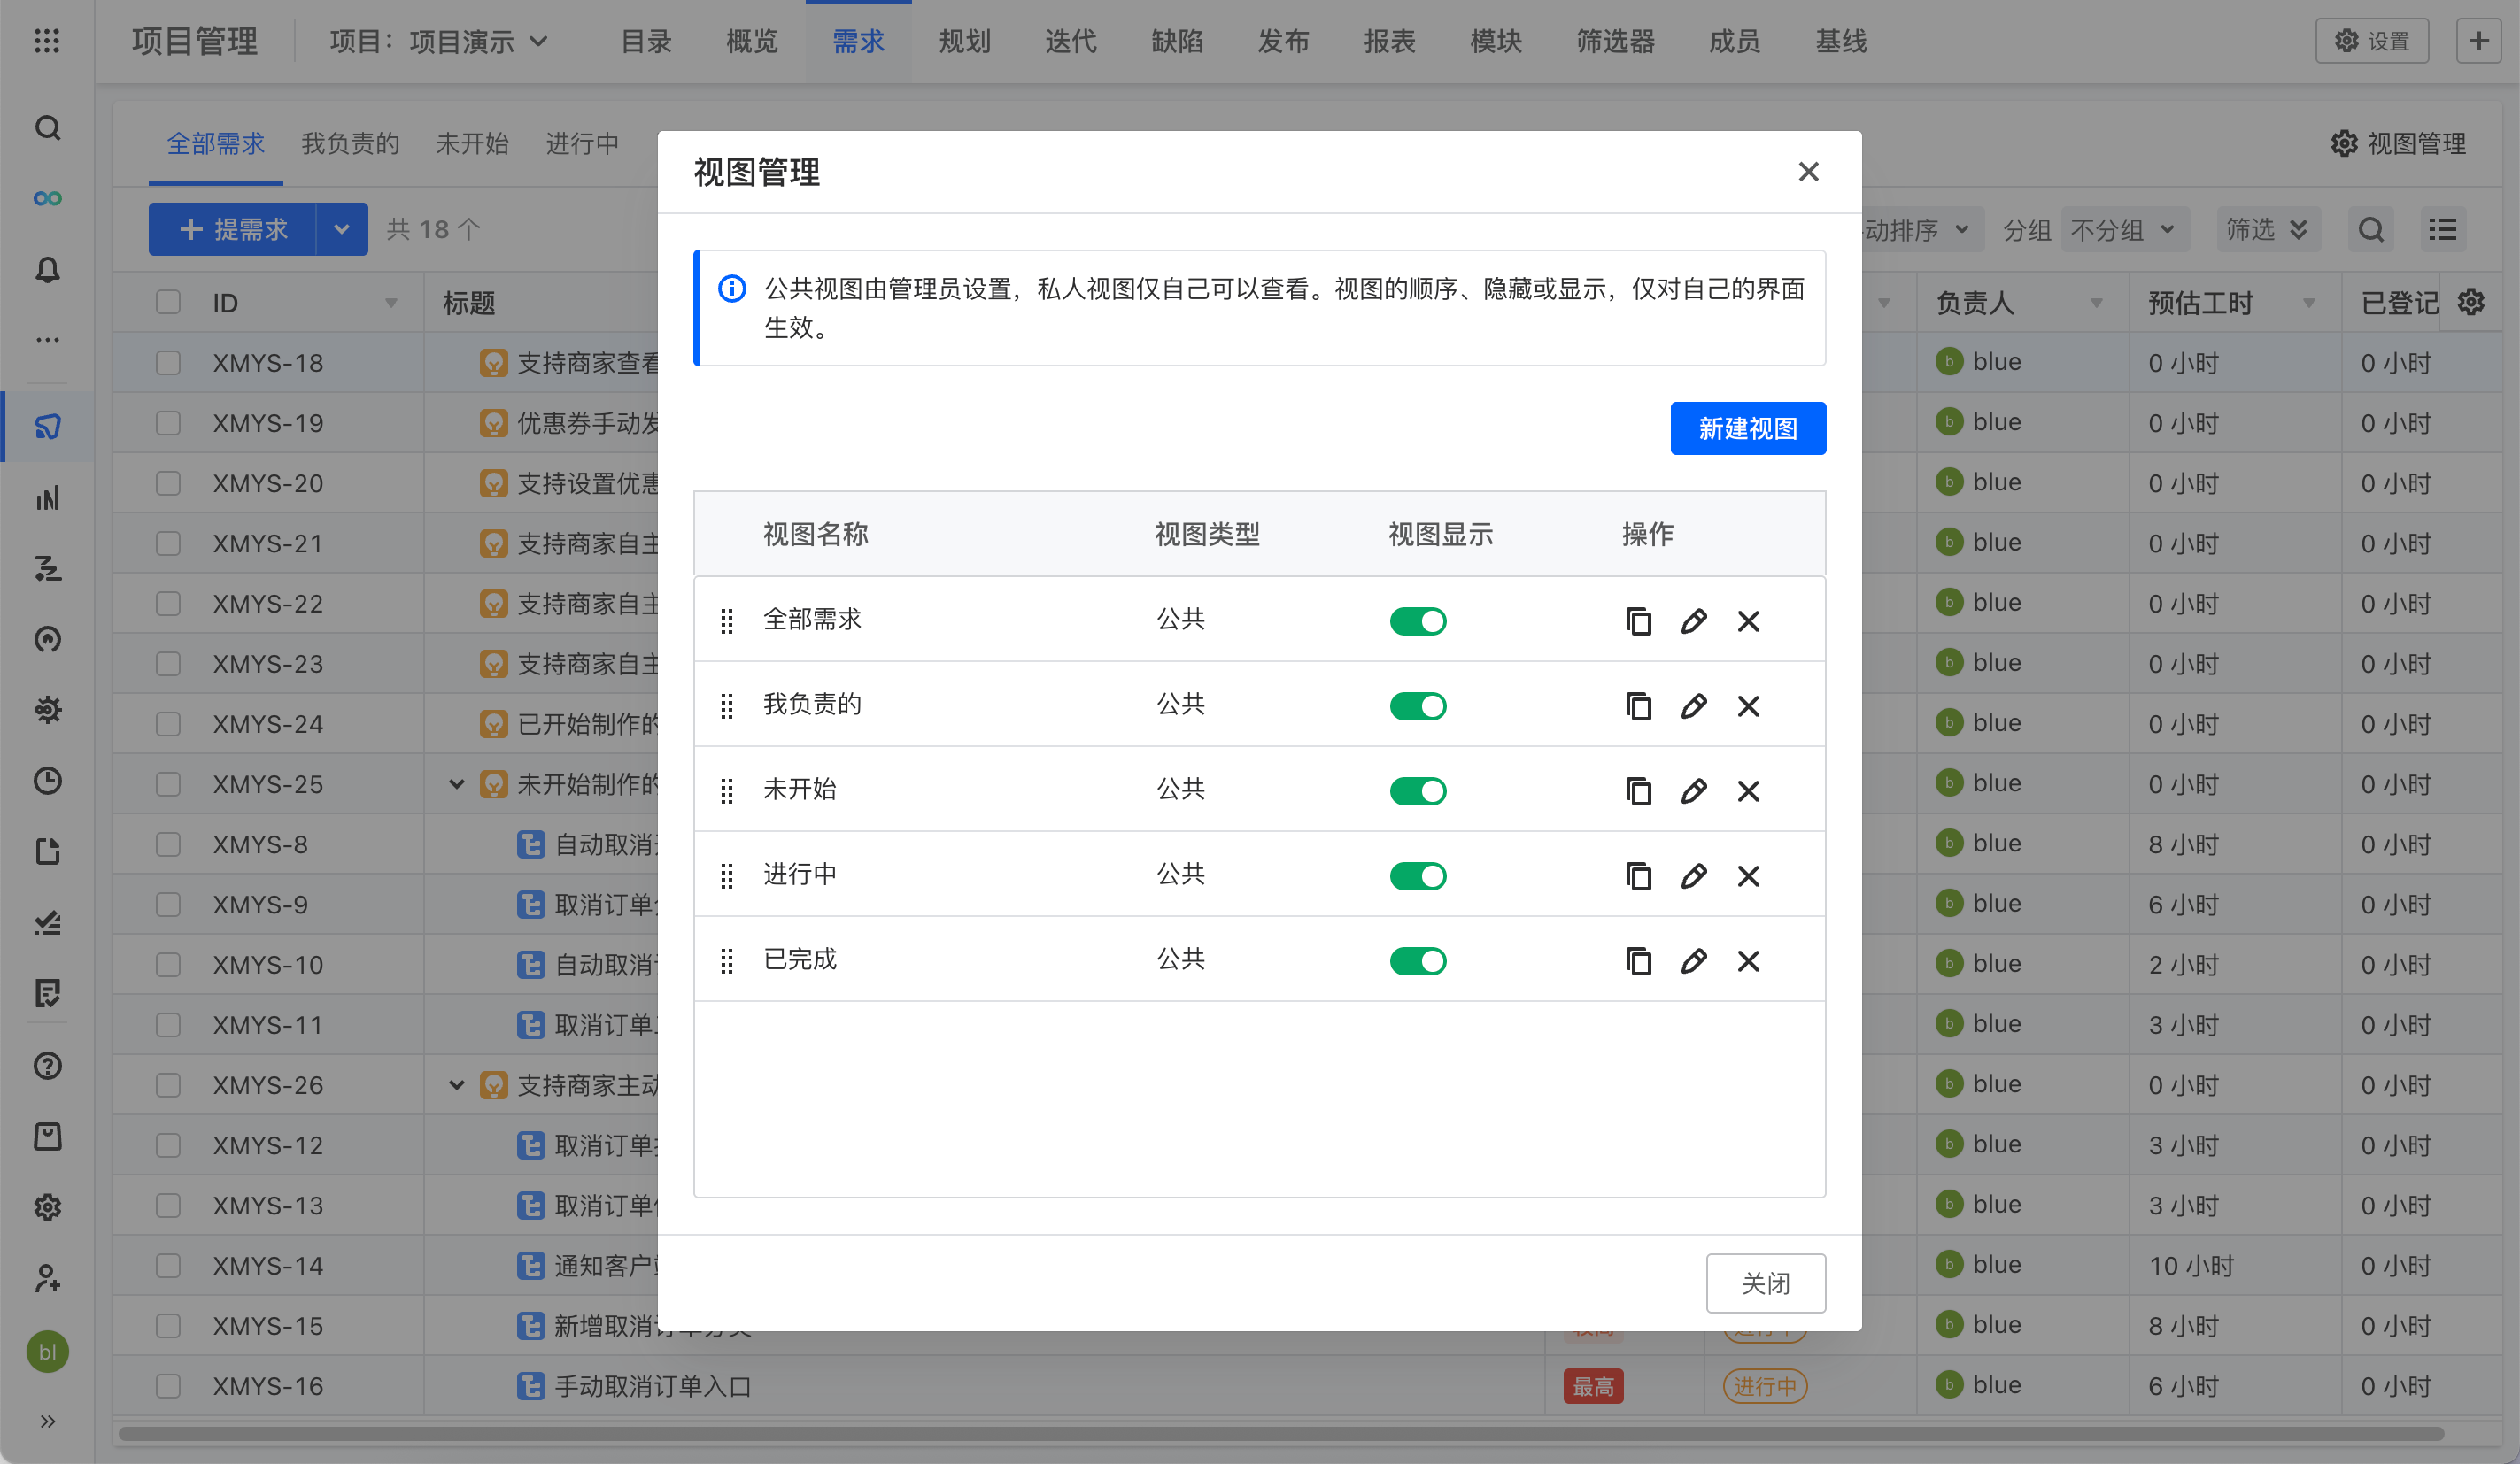Open the 不分组 grouping dropdown

(x=2125, y=230)
